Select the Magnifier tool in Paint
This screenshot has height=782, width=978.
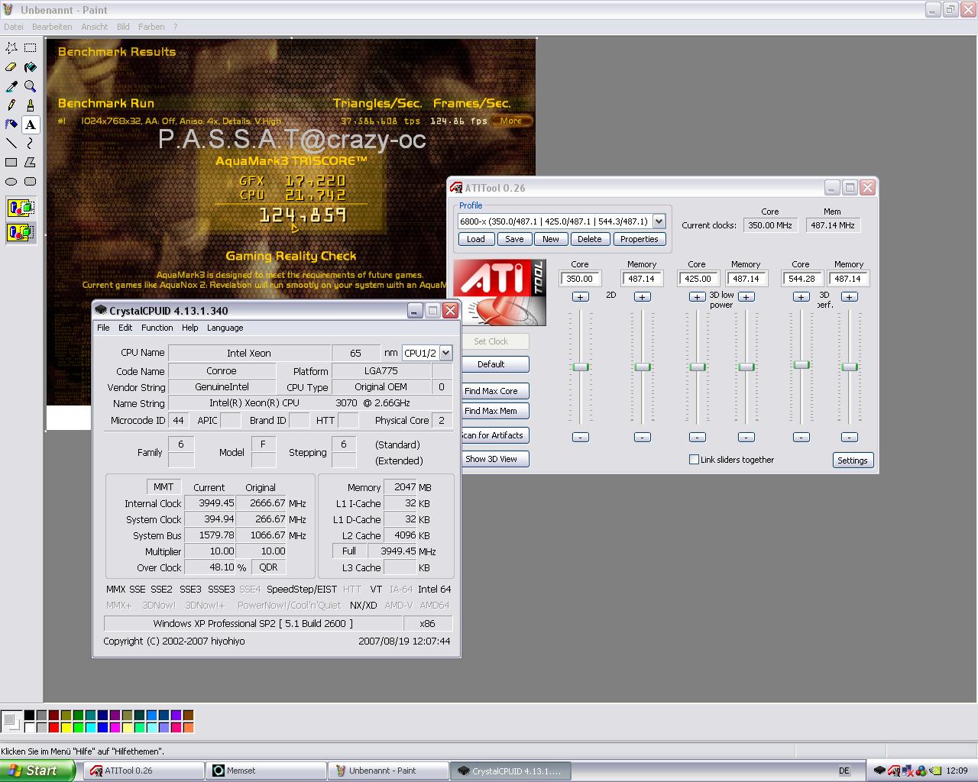(x=31, y=86)
